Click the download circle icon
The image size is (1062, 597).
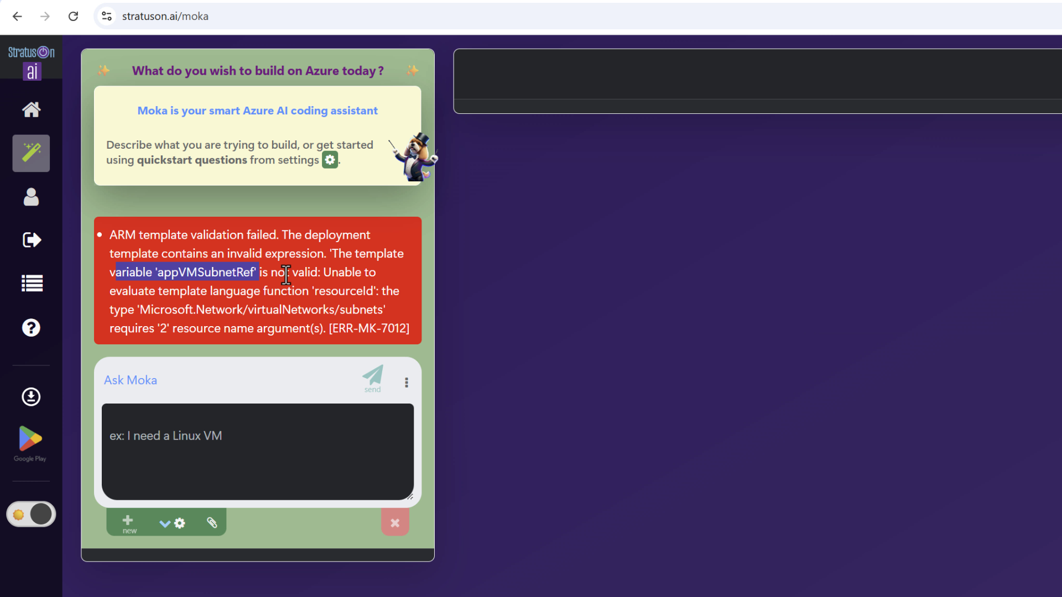tap(31, 396)
